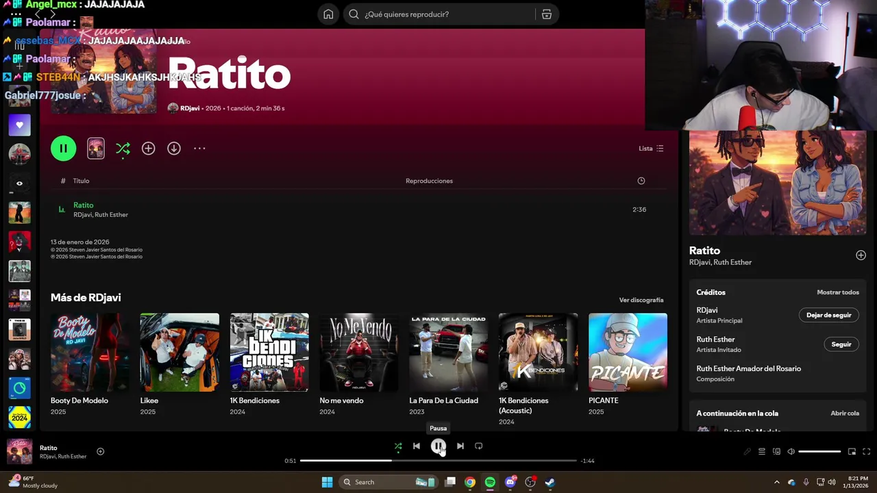Open the 1K Bendiciones 2024 album cover
The width and height of the screenshot is (877, 493).
[269, 352]
